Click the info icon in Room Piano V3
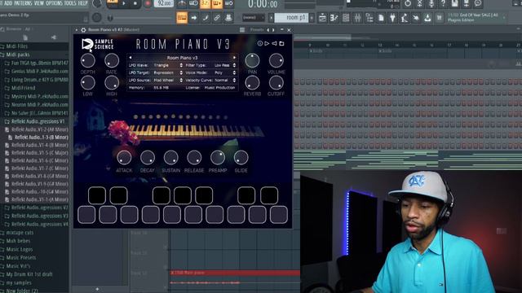Image resolution: width=522 pixels, height=293 pixels. coord(260,43)
